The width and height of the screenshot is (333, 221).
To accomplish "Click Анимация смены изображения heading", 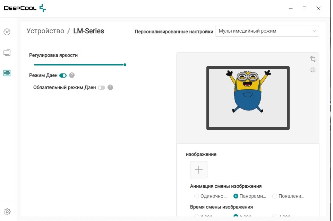I will click(x=226, y=186).
